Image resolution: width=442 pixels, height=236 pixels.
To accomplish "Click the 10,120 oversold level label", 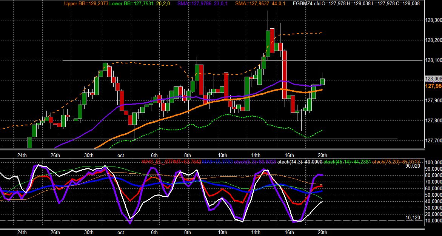I will 413,217.
